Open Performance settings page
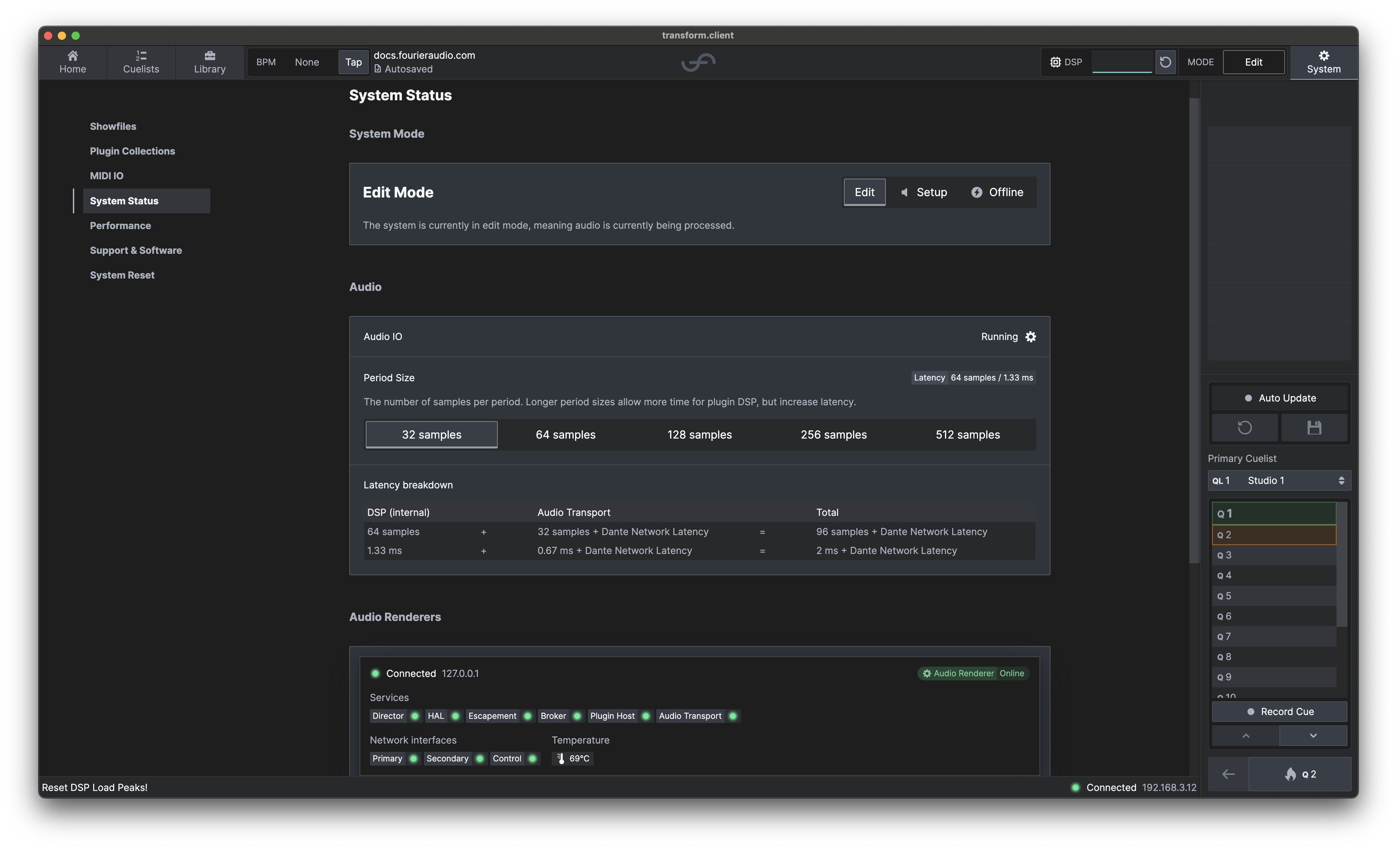The width and height of the screenshot is (1397, 849). (x=120, y=226)
